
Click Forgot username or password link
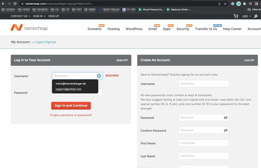(x=71, y=115)
